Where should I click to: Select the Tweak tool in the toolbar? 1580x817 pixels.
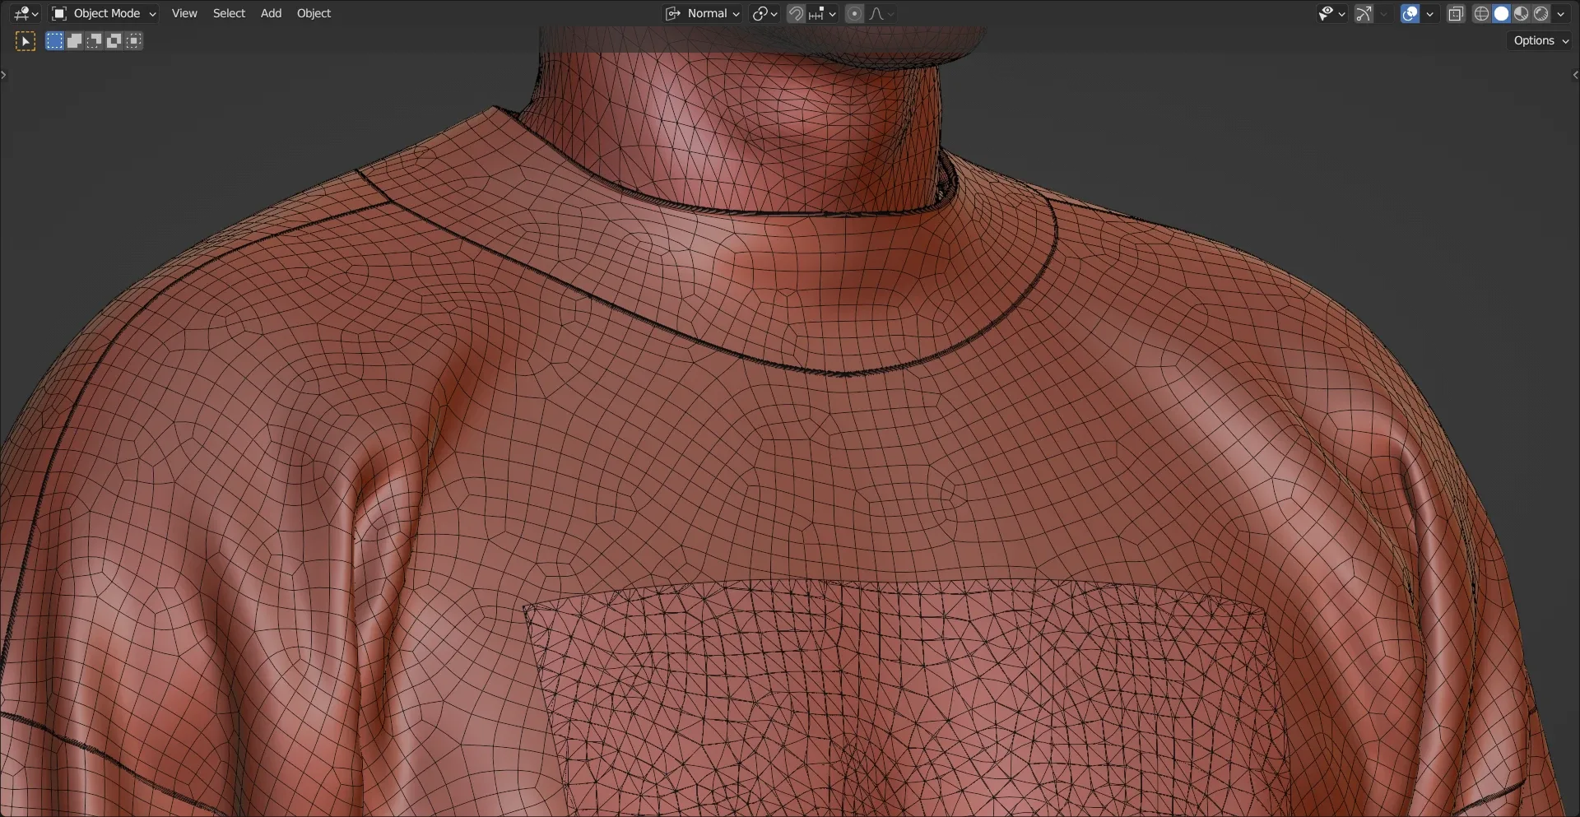pos(24,40)
